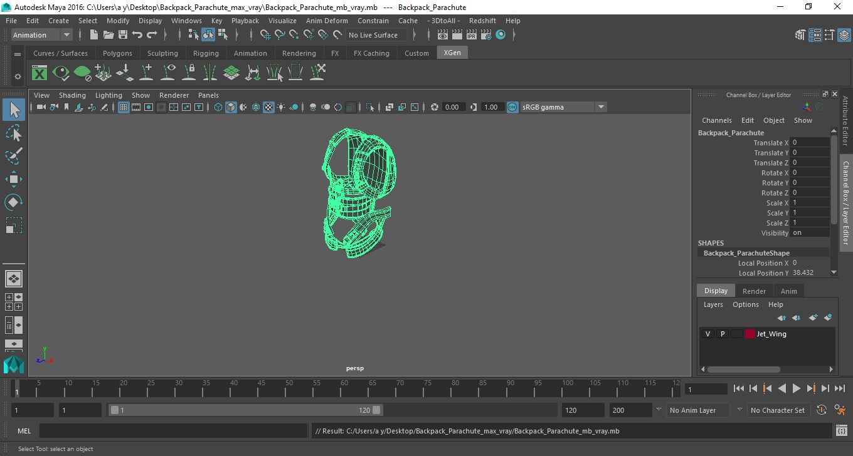Screen dimensions: 853x456
Task: Toggle use all lights in viewport
Action: 281,107
